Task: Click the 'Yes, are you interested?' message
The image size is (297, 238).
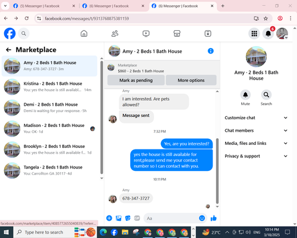Action: click(187, 144)
